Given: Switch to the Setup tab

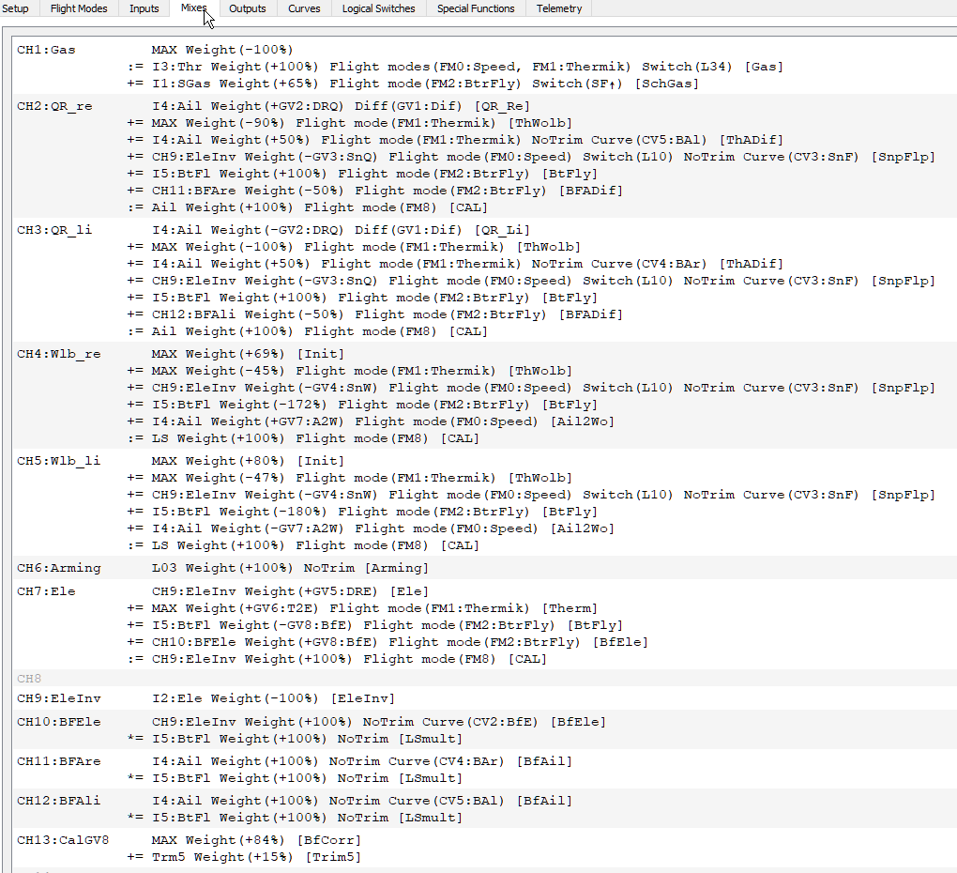Looking at the screenshot, I should click(16, 8).
